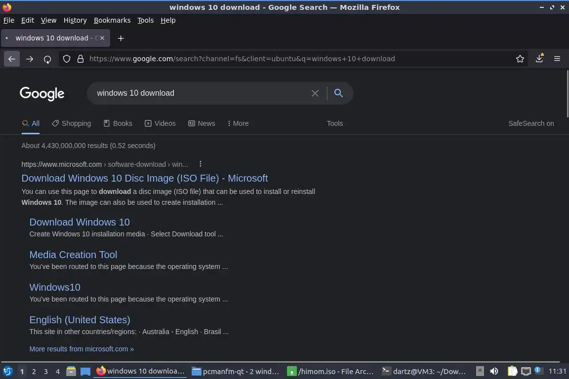The width and height of the screenshot is (569, 379).
Task: Switch to workspace 1
Action: coord(22,372)
